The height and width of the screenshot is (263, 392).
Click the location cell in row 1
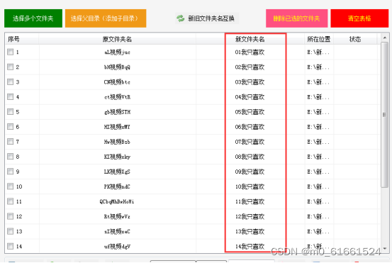tap(318, 52)
